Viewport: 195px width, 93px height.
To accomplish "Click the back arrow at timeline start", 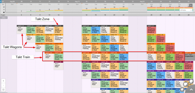I will pyautogui.click(x=1, y=2).
